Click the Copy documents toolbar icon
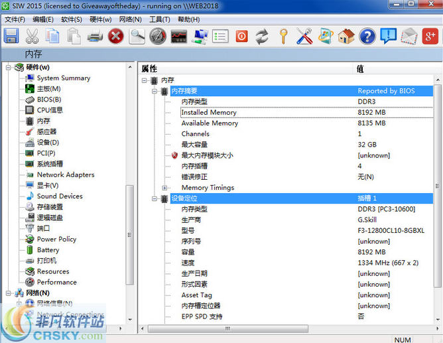 click(x=52, y=36)
